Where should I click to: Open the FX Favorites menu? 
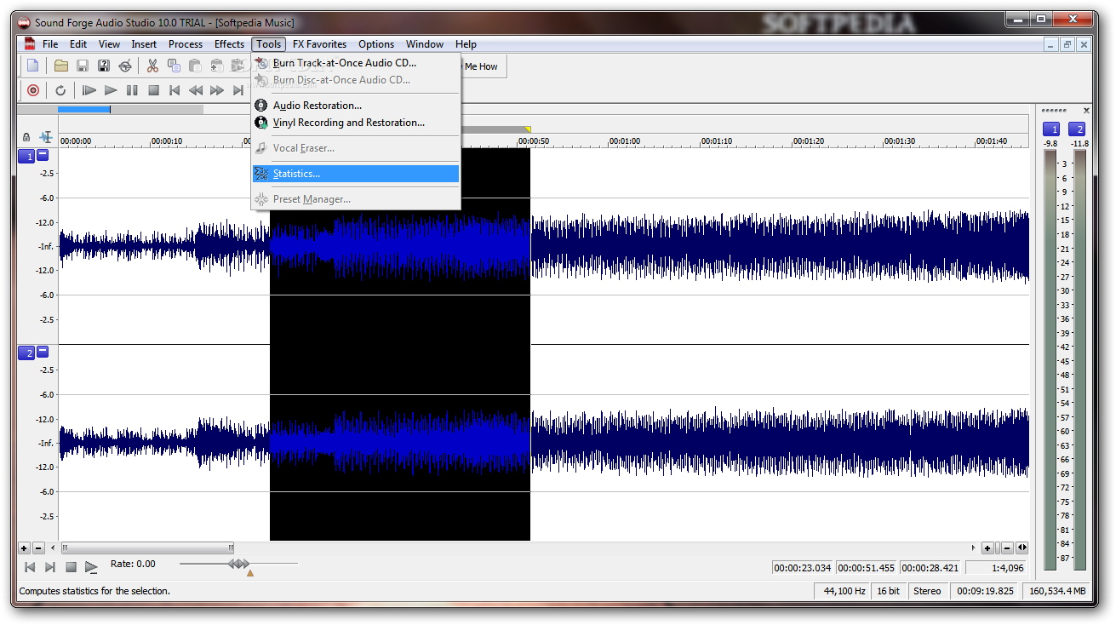[x=319, y=44]
